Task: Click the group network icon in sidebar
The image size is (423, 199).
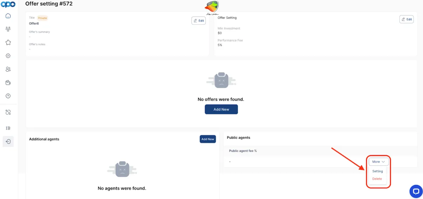Action: pyautogui.click(x=8, y=29)
